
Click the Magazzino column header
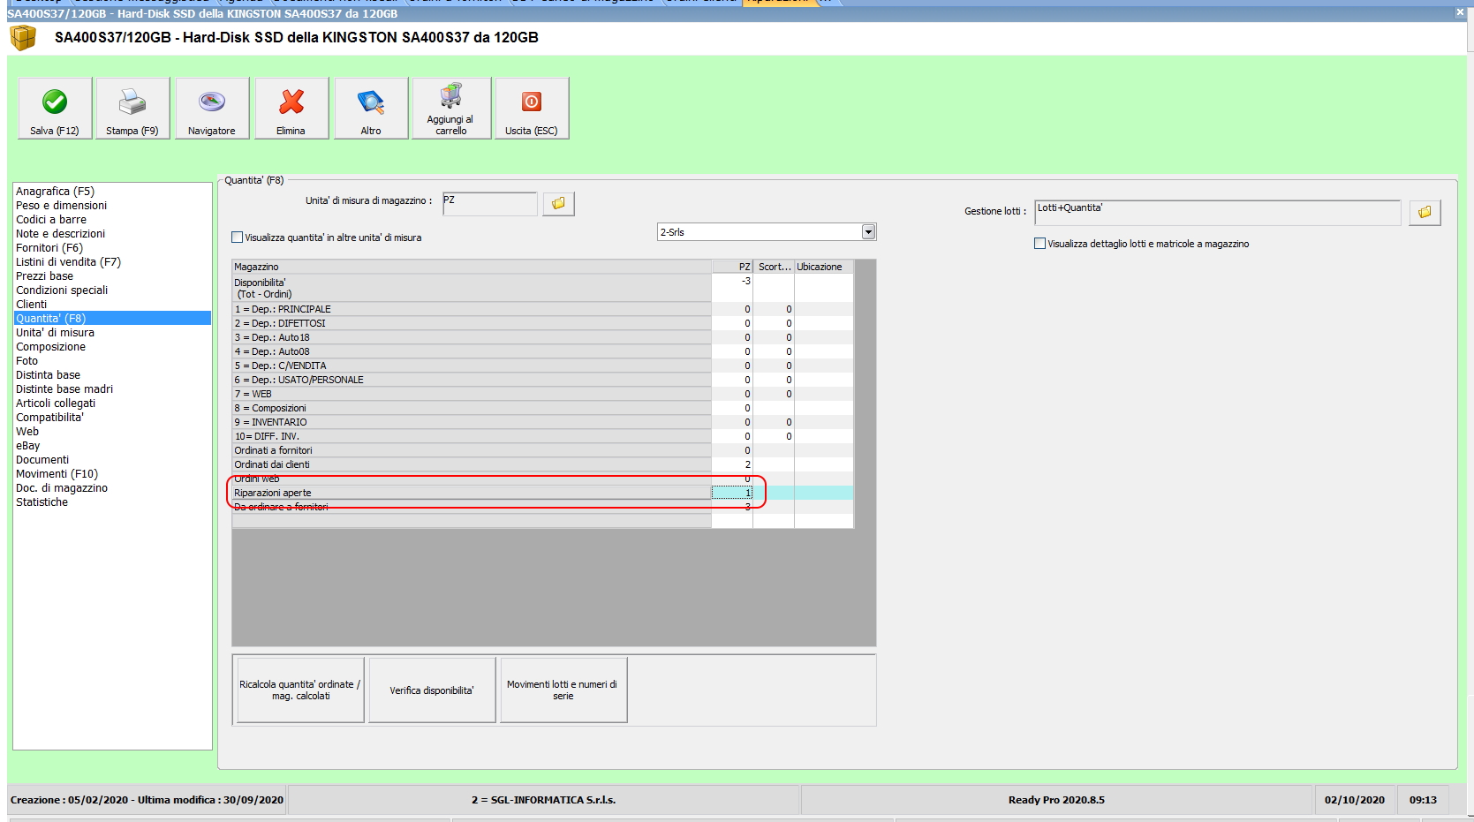coord(472,267)
